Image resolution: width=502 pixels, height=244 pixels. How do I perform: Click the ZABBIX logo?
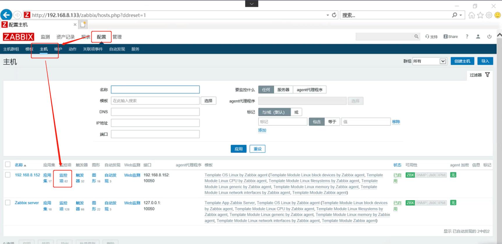[x=18, y=37]
